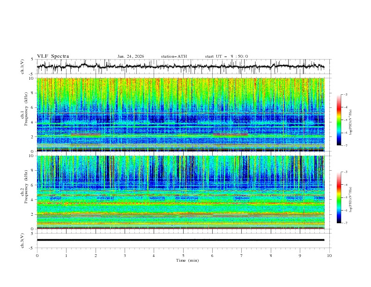Click the ch.3 flat black waveform trace
This screenshot has width=371, height=287.
click(180, 240)
